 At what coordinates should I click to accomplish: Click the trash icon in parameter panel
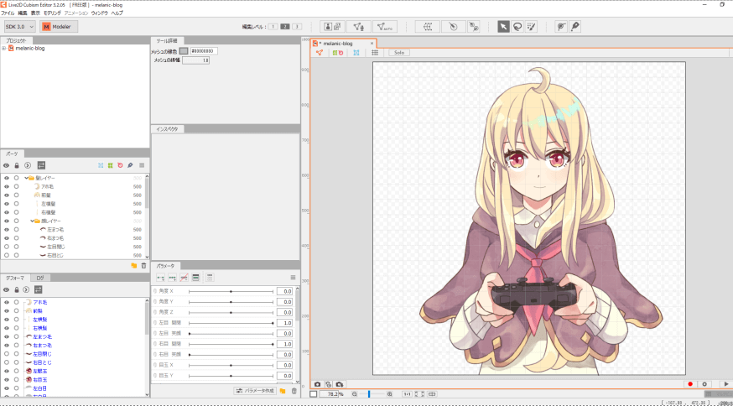294,391
